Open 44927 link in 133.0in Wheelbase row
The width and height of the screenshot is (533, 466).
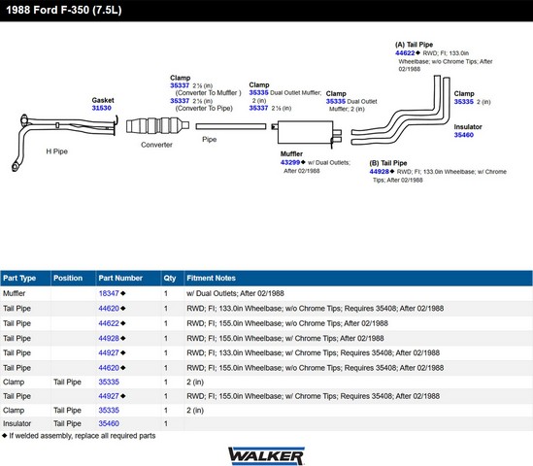point(109,352)
